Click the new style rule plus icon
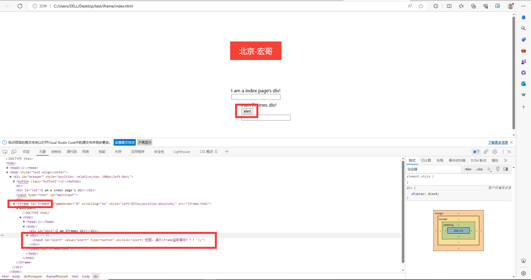 point(489,169)
